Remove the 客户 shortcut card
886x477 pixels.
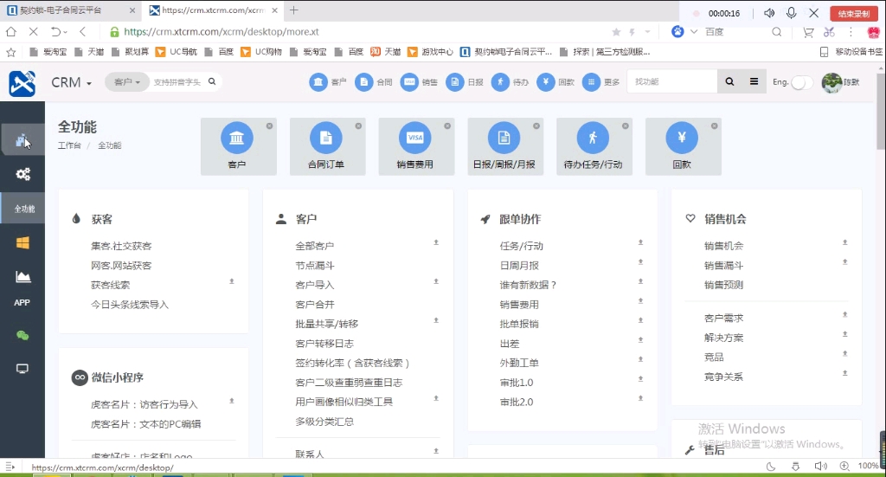pos(270,126)
